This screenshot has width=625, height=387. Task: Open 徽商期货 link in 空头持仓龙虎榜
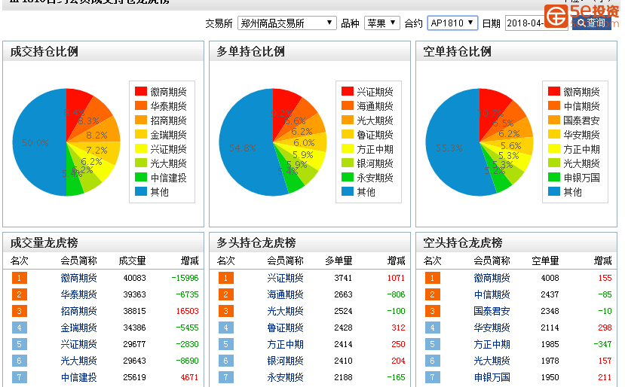(492, 278)
